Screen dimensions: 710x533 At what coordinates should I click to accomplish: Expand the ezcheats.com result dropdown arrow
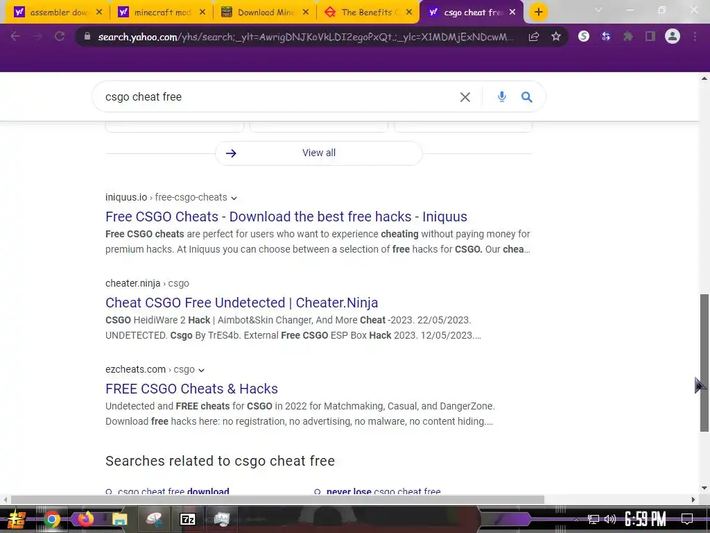202,371
